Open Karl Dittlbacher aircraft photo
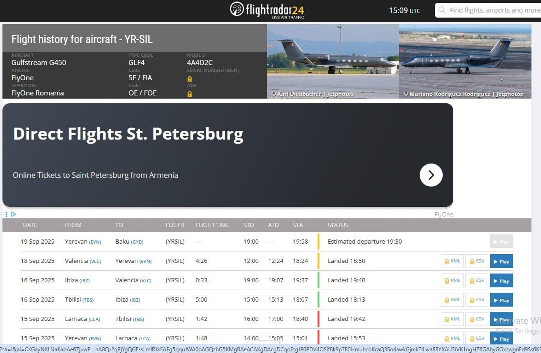Image resolution: width=541 pixels, height=353 pixels. click(332, 61)
